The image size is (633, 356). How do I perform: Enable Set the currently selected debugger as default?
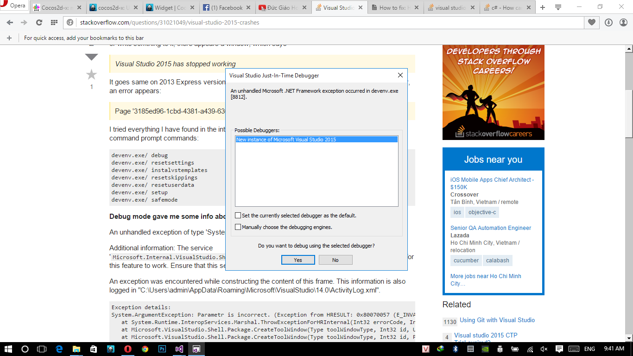point(238,216)
